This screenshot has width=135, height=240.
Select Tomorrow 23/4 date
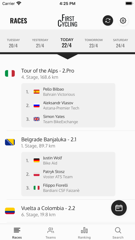(94, 43)
